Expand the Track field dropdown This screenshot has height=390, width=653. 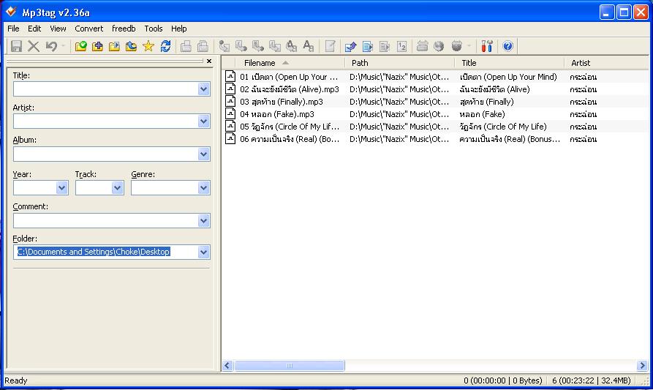coord(118,187)
